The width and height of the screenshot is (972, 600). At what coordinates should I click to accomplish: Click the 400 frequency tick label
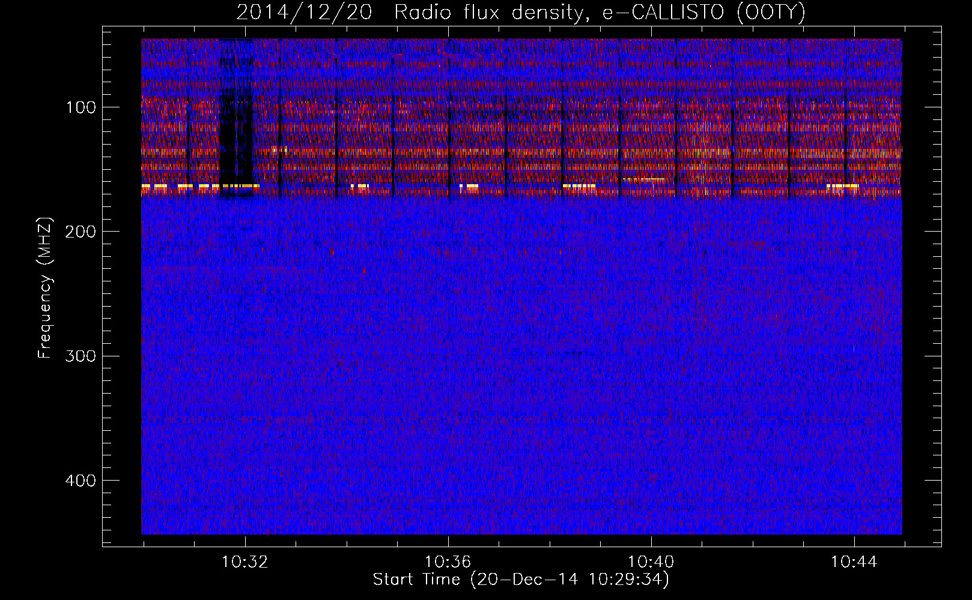tap(81, 481)
